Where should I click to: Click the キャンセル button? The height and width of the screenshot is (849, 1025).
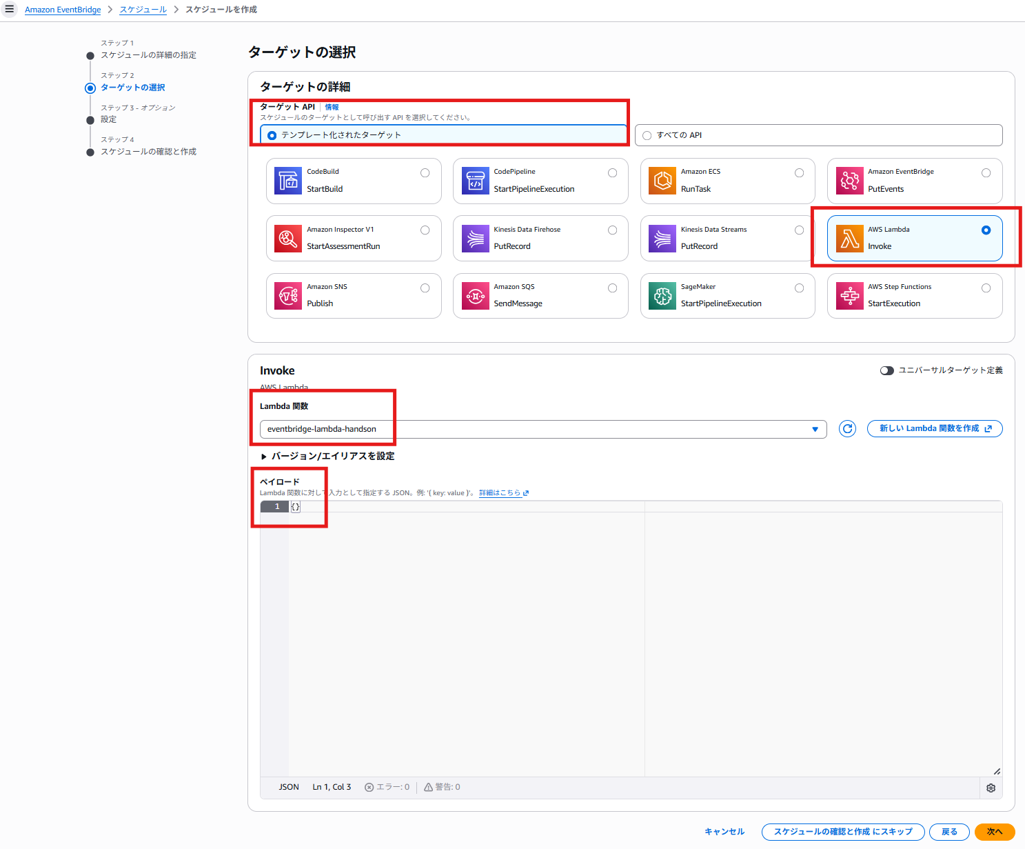(x=724, y=832)
